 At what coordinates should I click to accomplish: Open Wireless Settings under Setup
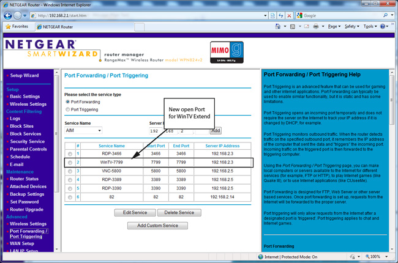(28, 104)
